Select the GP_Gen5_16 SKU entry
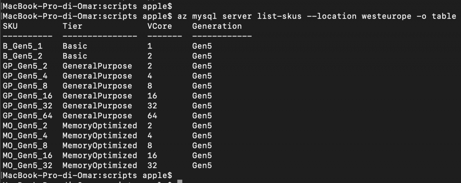Viewport: 461px width, 183px height. [27, 96]
